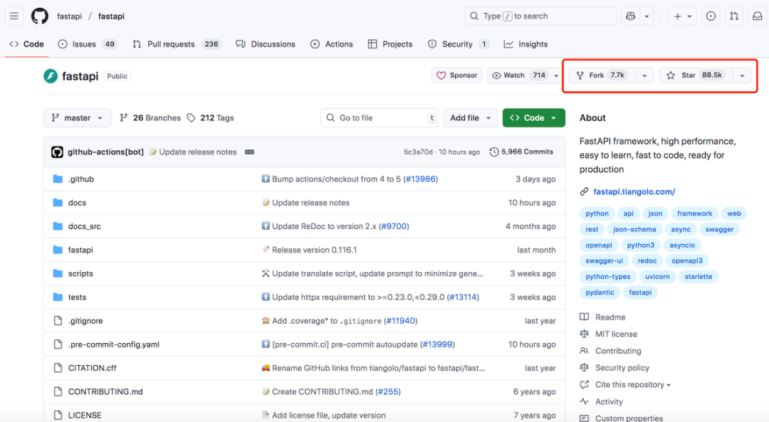769x422 pixels.
Task: Switch to the Issues tab
Action: tap(87, 44)
